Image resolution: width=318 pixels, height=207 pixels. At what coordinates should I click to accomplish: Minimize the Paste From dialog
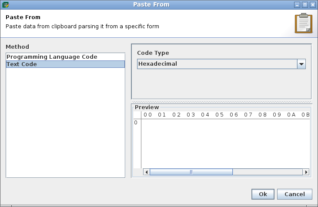pos(297,5)
